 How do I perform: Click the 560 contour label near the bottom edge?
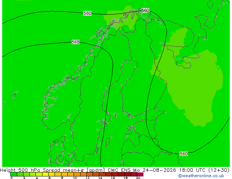coord(184,154)
